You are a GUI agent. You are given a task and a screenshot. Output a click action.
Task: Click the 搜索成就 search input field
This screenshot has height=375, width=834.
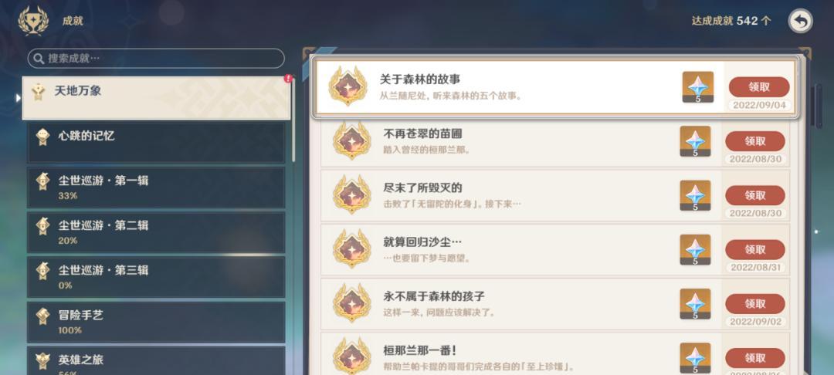(156, 59)
